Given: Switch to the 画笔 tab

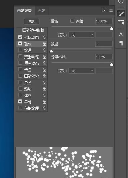Looking at the screenshot, I should [41, 11].
